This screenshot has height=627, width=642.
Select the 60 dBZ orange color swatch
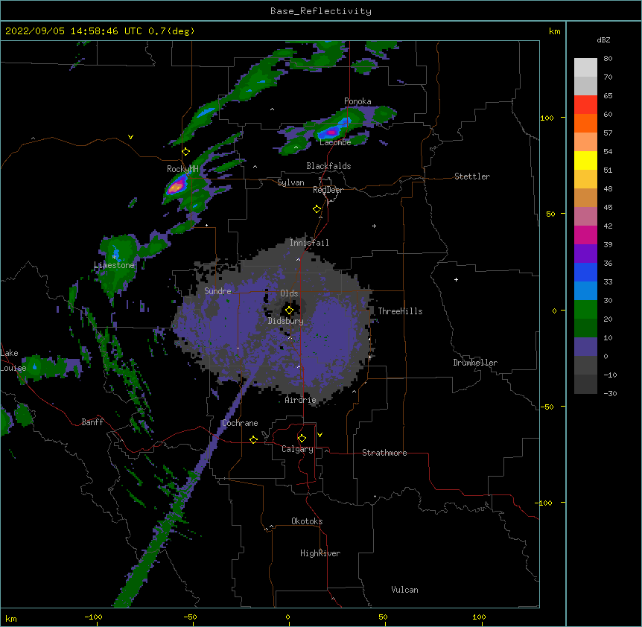tap(585, 123)
